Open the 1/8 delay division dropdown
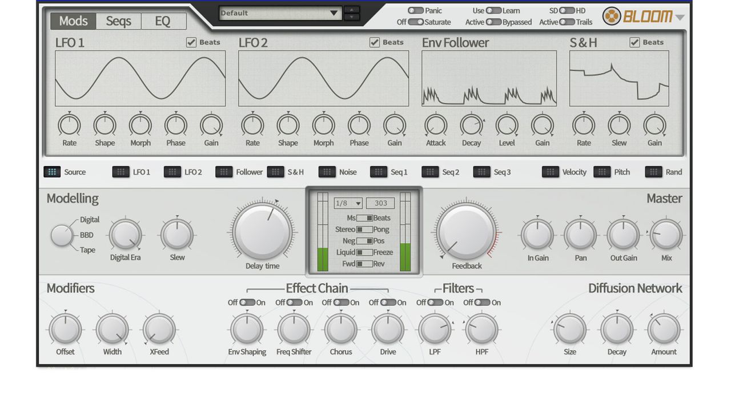 pos(348,203)
